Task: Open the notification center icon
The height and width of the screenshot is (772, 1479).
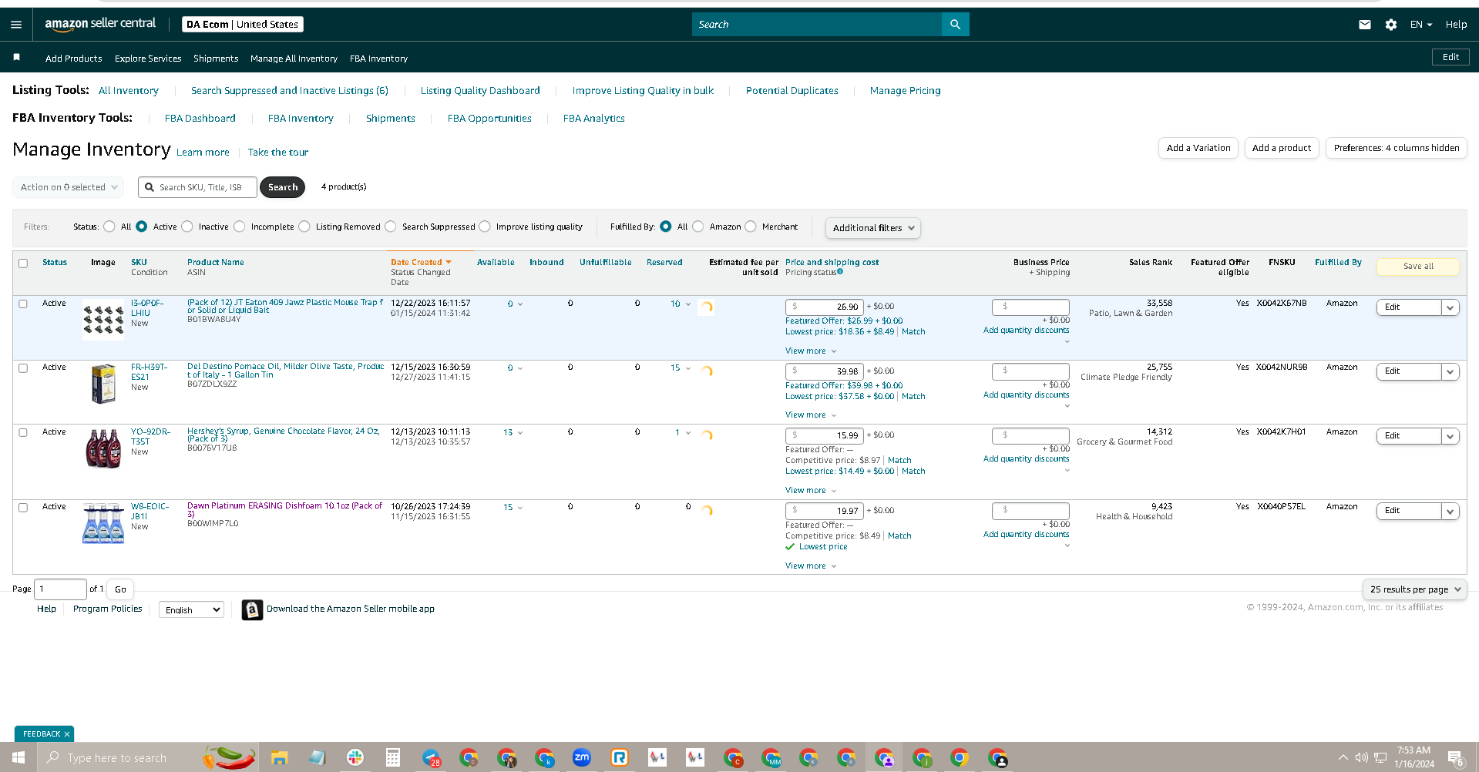Action: tap(1455, 758)
